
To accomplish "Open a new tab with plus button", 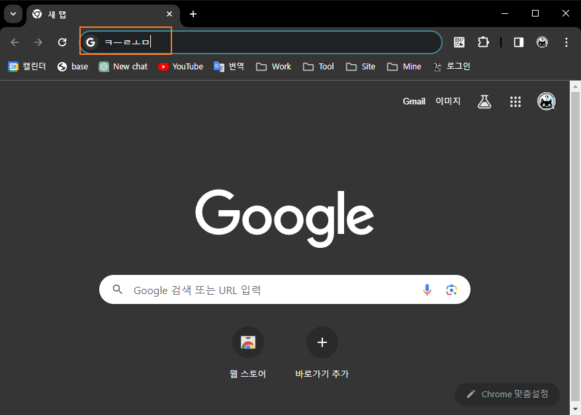I will [193, 14].
